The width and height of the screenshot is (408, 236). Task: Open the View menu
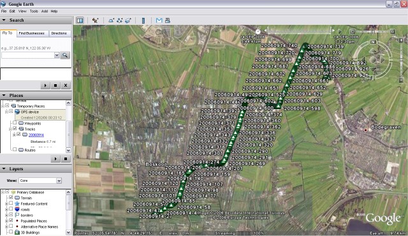pos(22,11)
